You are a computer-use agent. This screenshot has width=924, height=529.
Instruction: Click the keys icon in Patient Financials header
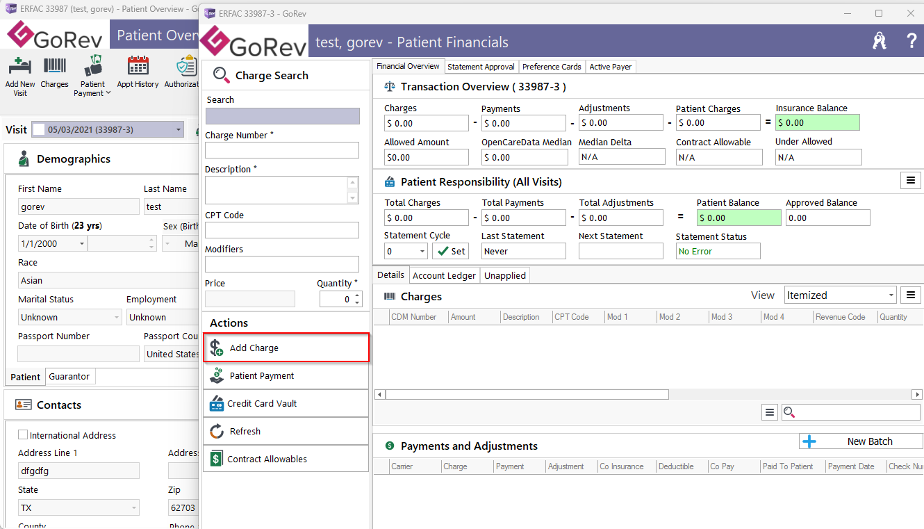tap(880, 41)
